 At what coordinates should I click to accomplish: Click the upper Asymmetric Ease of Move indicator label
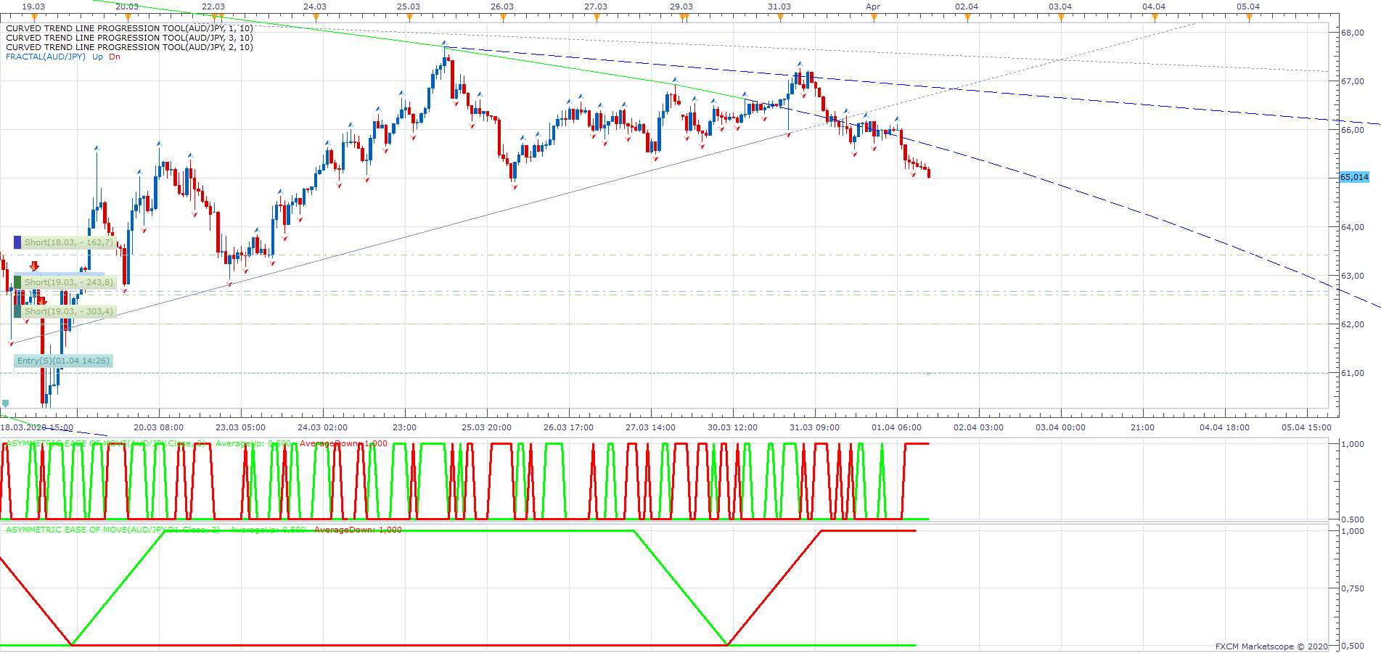(x=106, y=443)
